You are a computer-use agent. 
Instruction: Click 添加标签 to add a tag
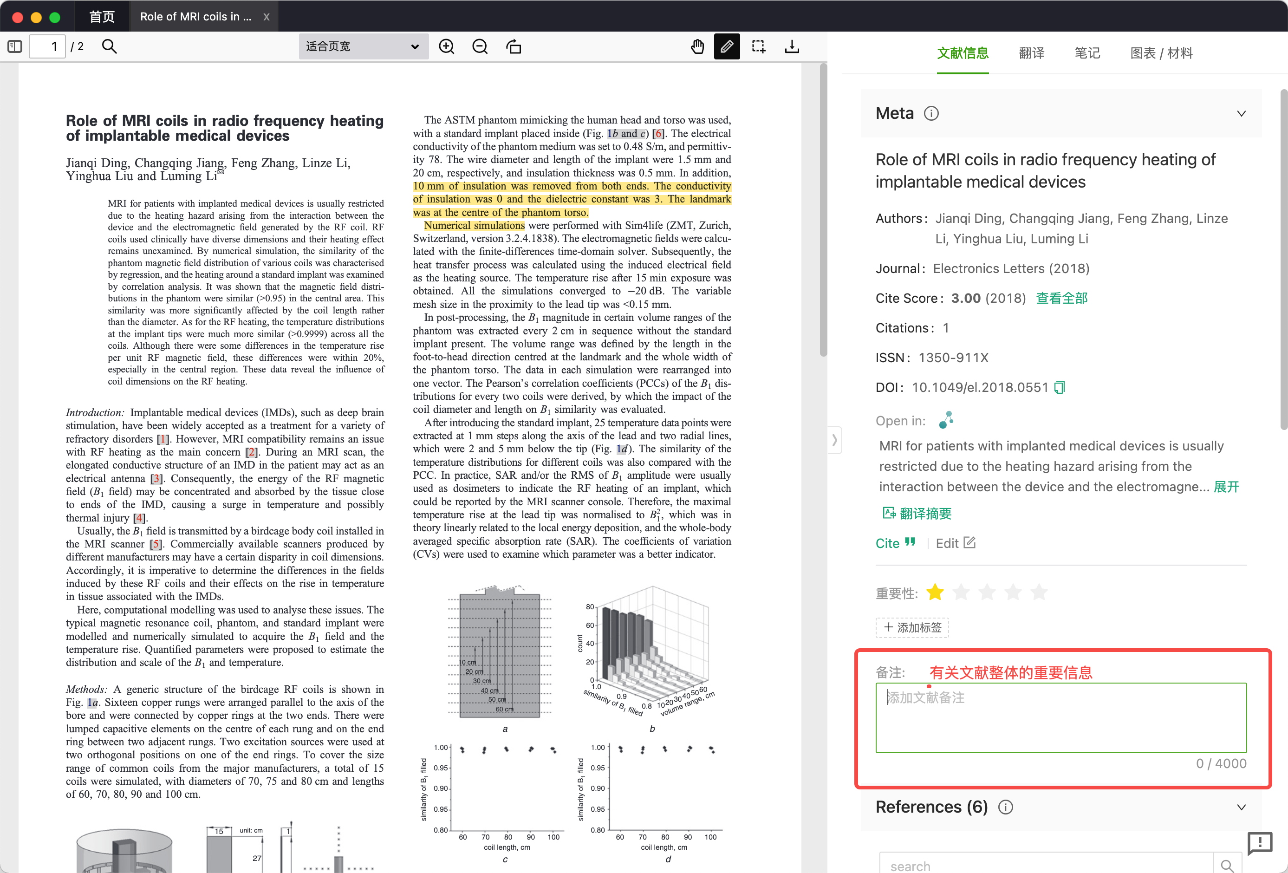912,627
